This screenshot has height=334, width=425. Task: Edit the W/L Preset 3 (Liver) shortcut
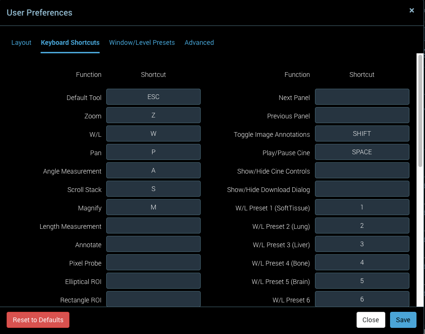point(362,244)
